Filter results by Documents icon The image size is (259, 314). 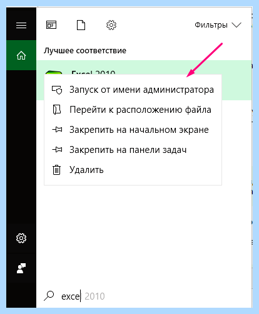pos(81,25)
